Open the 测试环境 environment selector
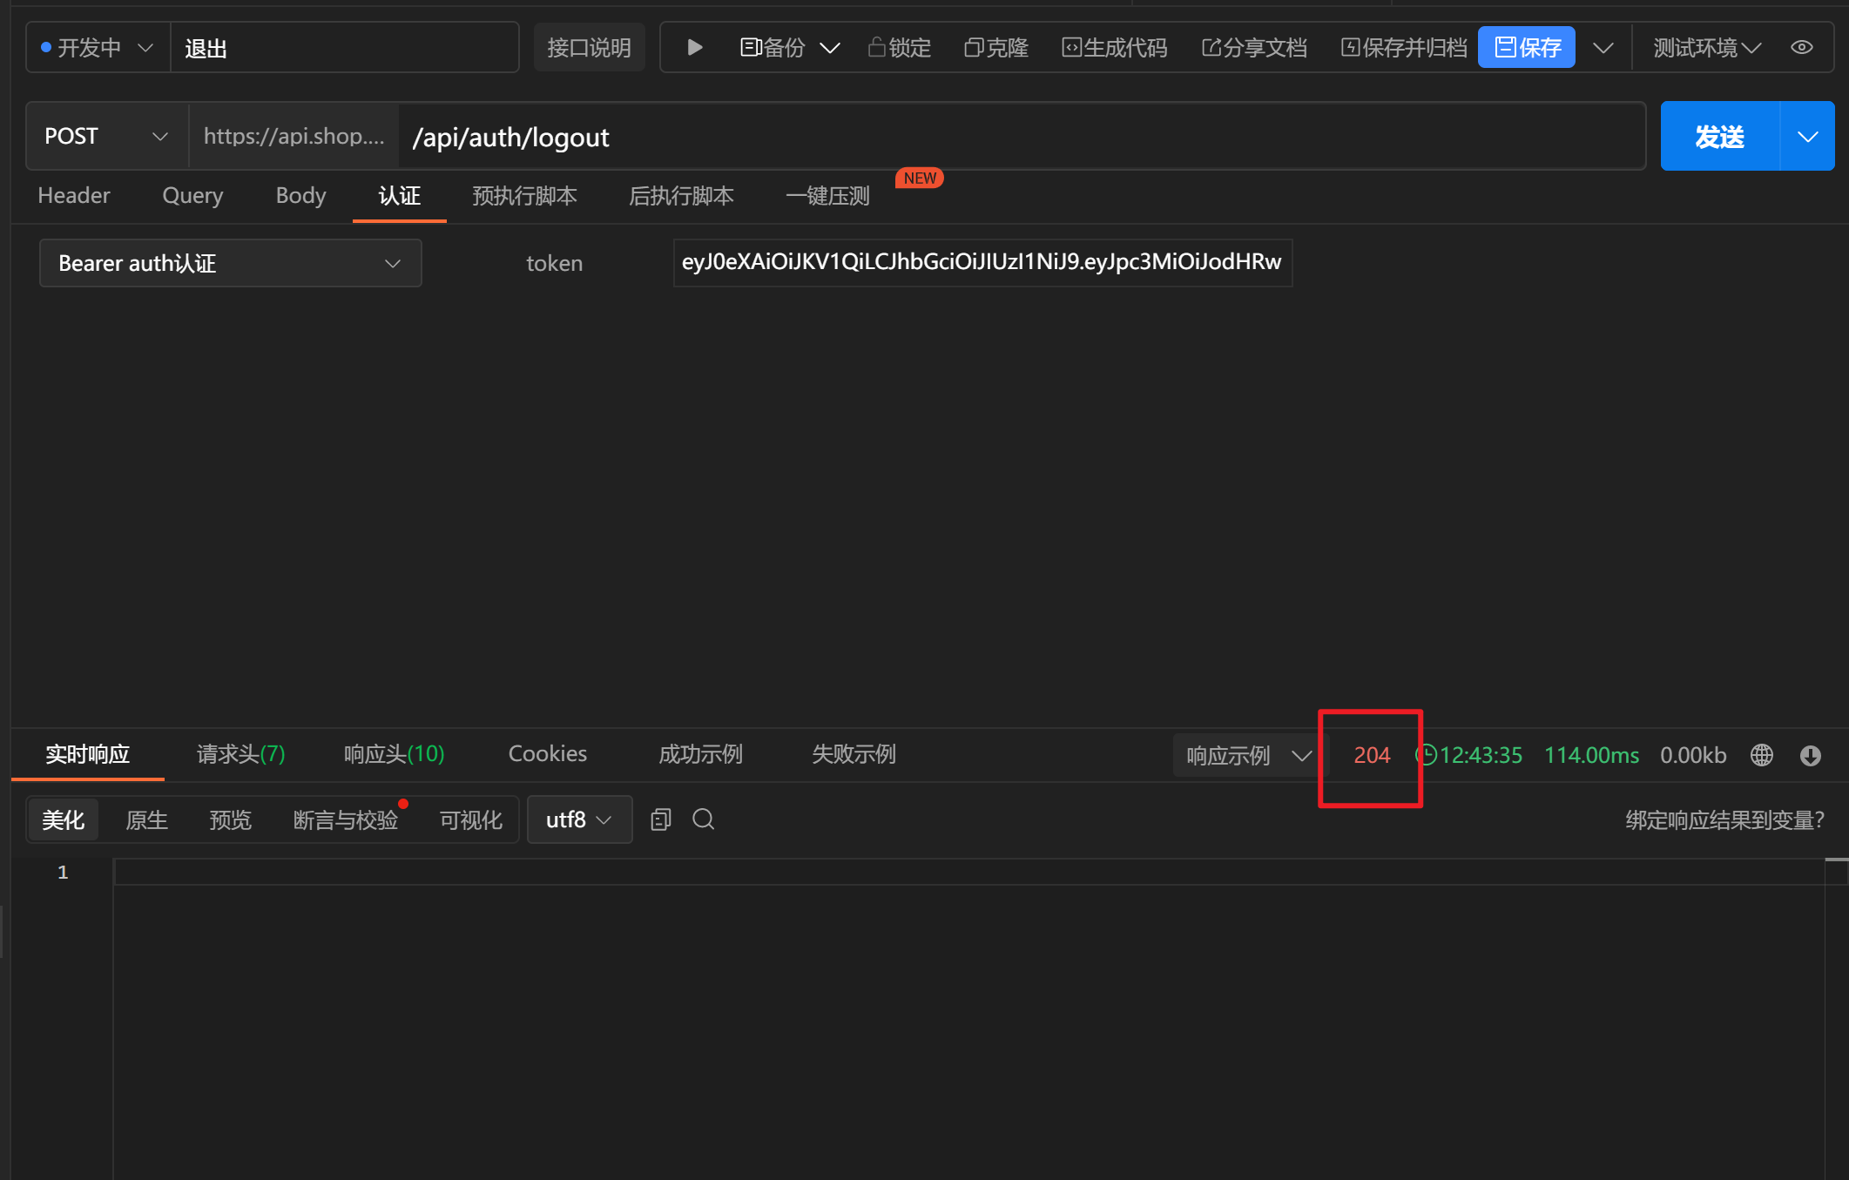 click(x=1704, y=47)
